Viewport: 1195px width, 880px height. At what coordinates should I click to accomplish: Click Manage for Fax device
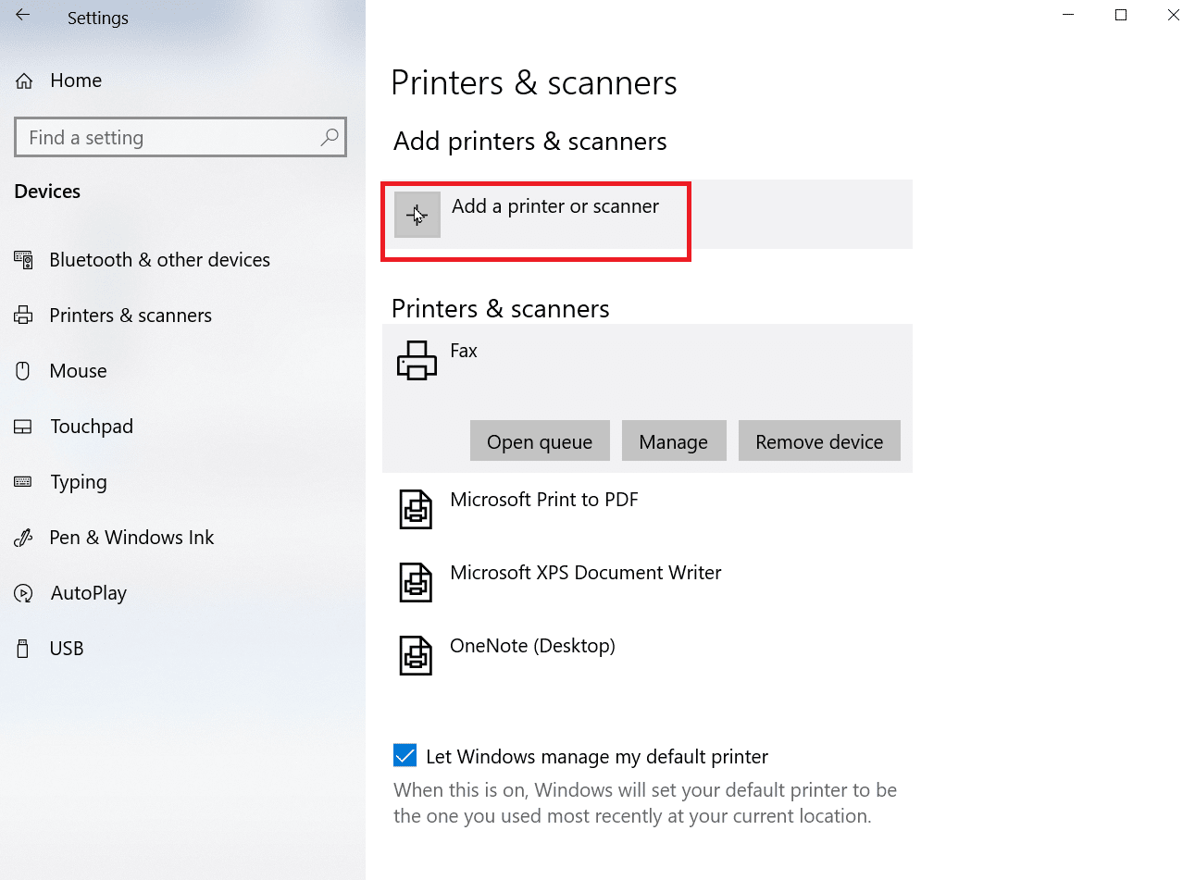(x=674, y=441)
